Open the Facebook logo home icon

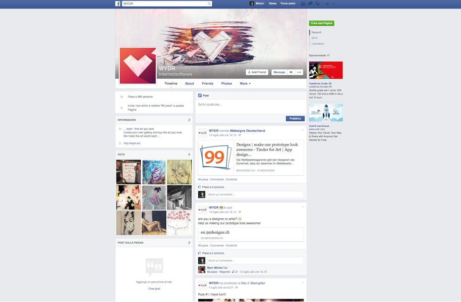click(x=117, y=3)
